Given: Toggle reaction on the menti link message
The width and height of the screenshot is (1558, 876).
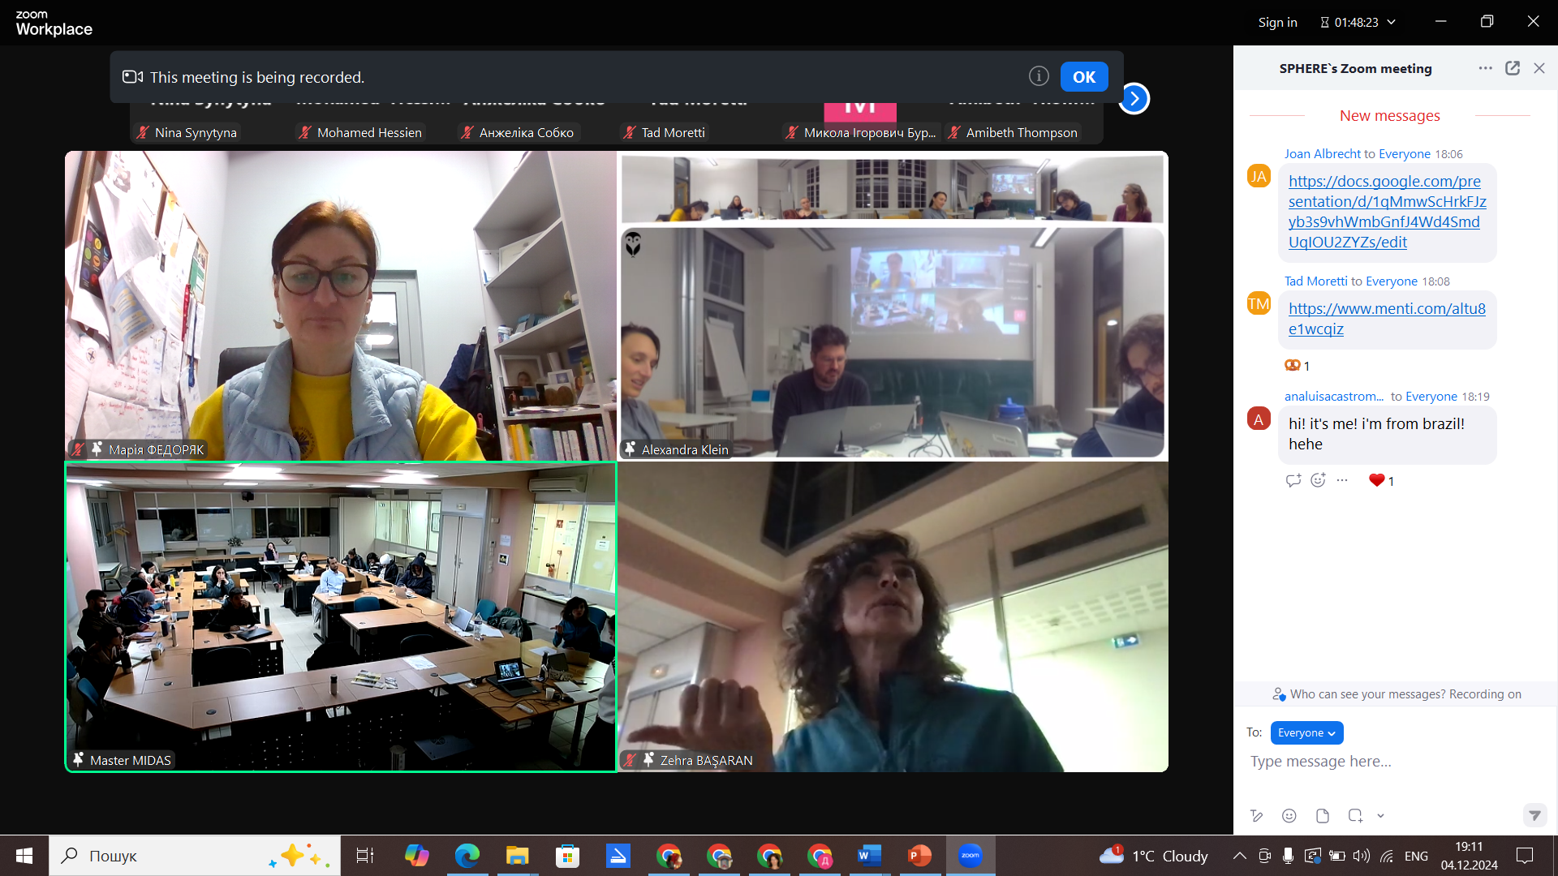Looking at the screenshot, I should click(x=1298, y=366).
